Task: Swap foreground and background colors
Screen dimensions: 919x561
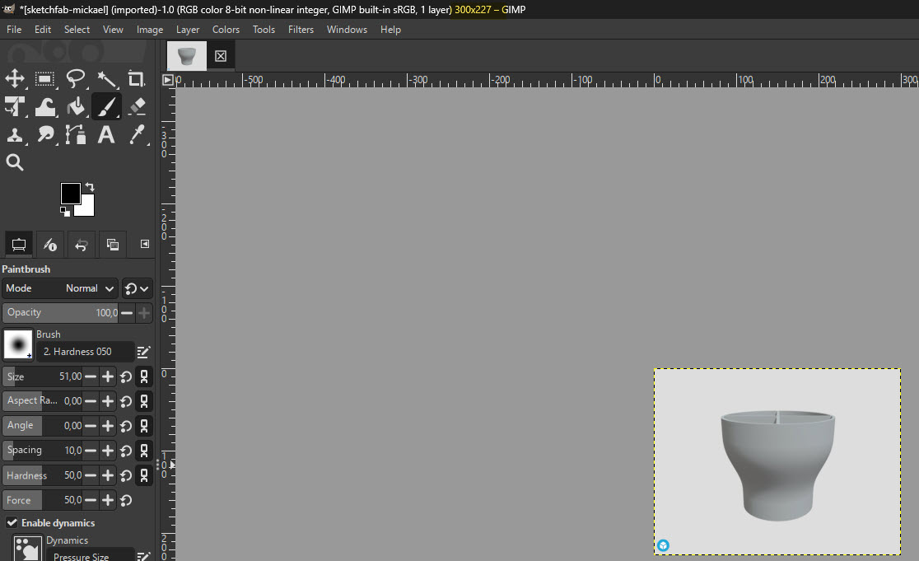Action: point(90,187)
